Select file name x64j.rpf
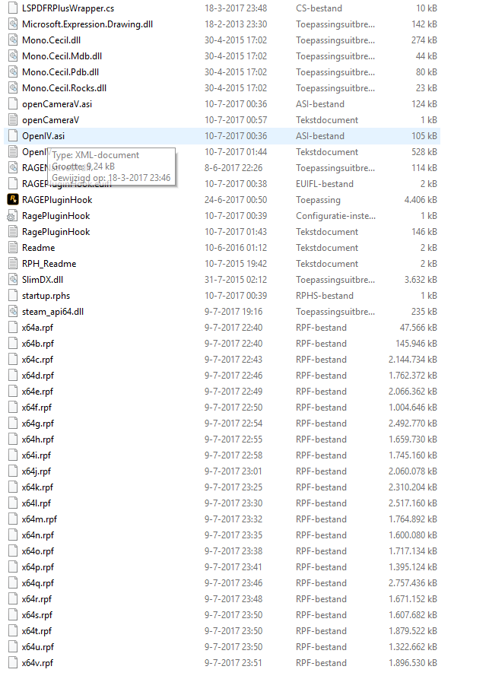 click(x=36, y=471)
